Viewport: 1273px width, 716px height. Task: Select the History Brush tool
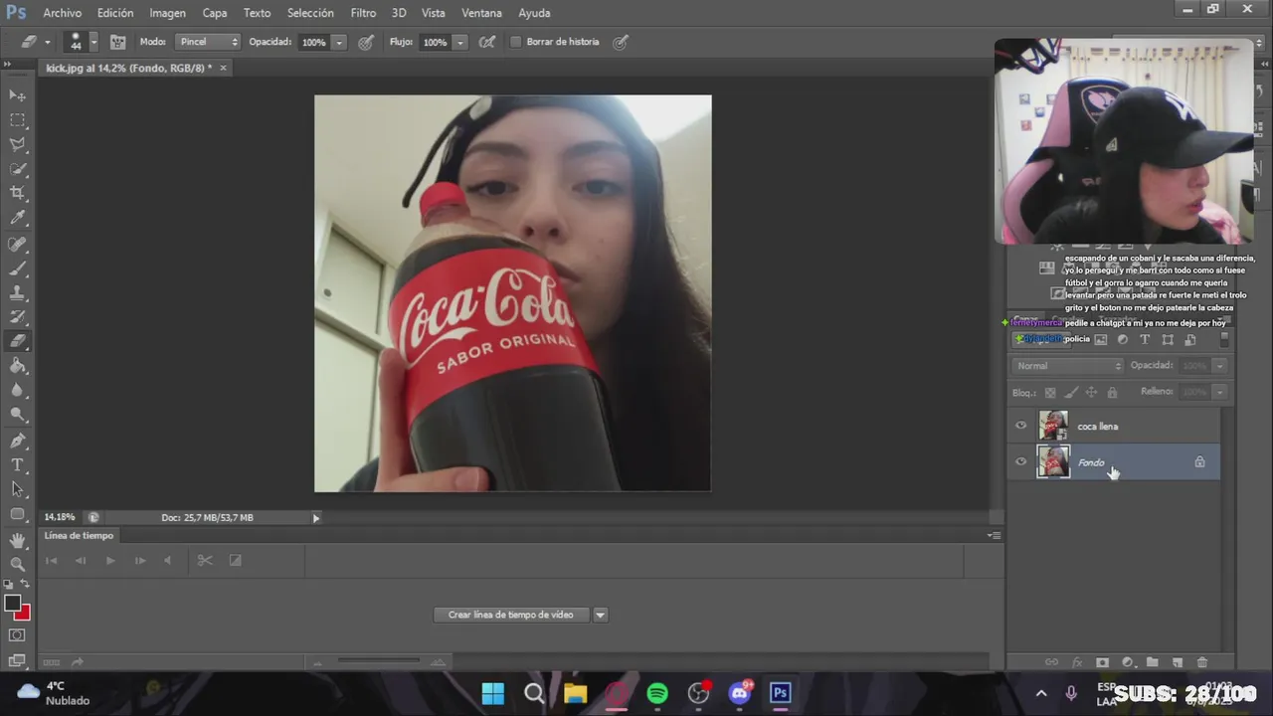pos(18,317)
